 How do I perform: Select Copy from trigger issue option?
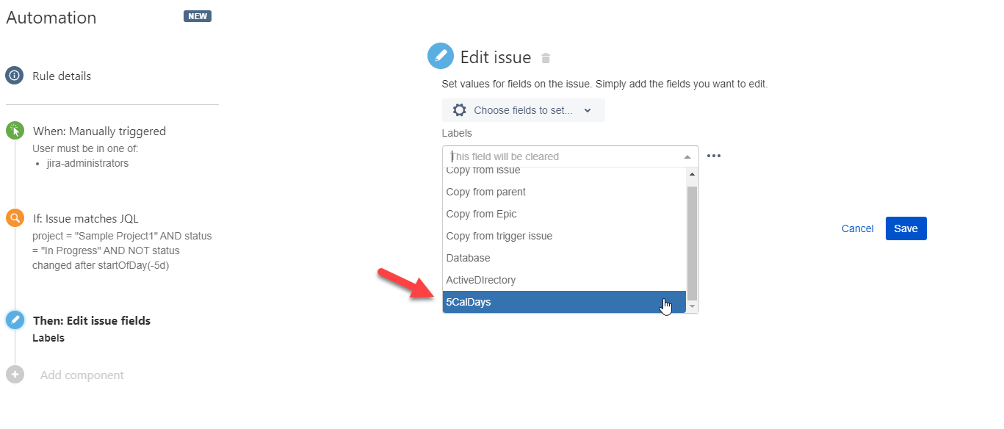[x=564, y=236]
